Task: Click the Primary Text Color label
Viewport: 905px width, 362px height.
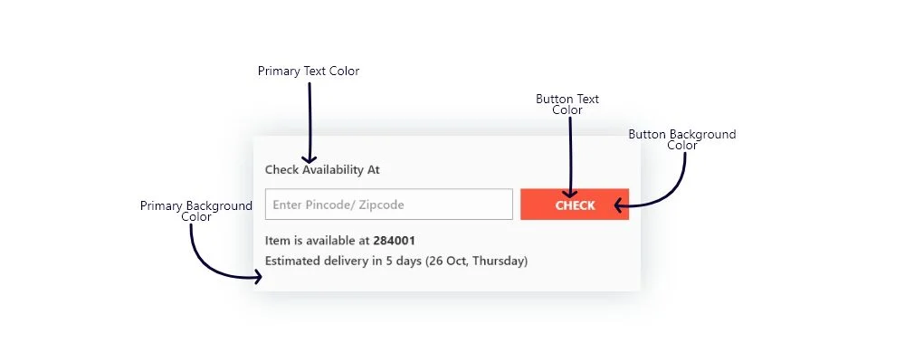Action: pos(309,71)
